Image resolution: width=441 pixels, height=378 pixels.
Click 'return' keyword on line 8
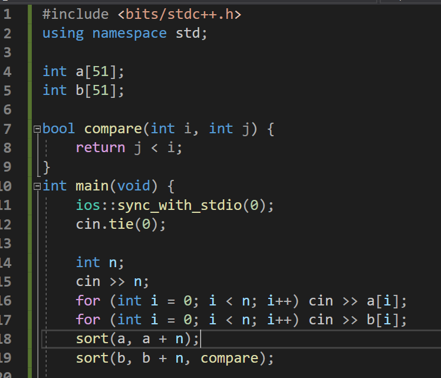click(100, 148)
